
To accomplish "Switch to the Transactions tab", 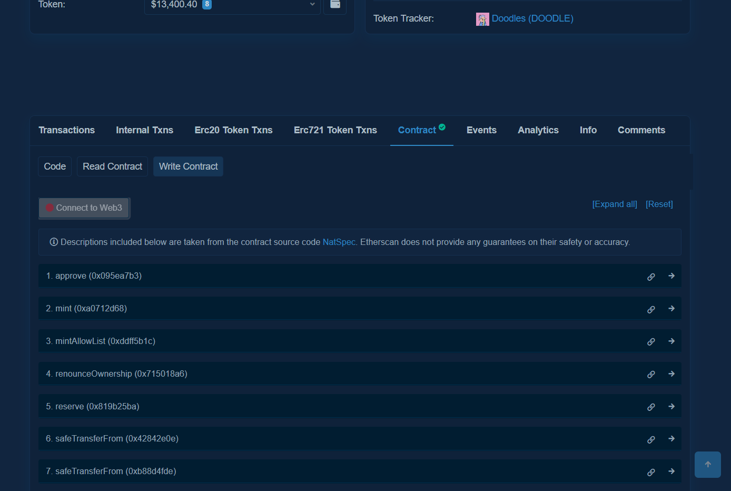I will coord(66,130).
